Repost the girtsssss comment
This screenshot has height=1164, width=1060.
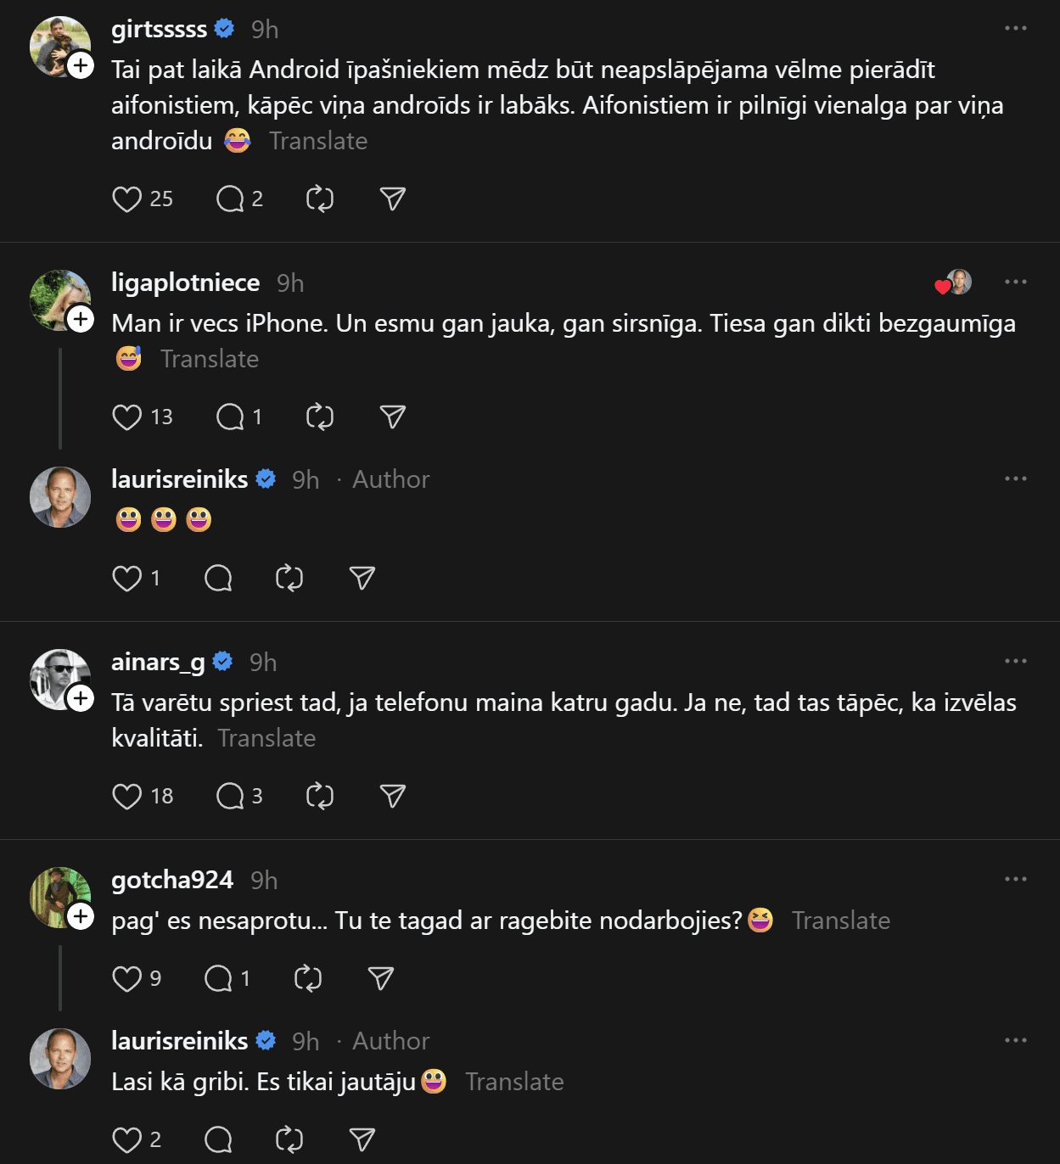pos(320,199)
